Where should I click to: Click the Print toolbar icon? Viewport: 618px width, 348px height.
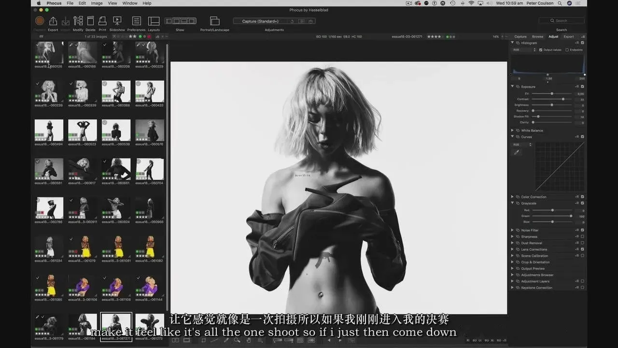click(102, 21)
